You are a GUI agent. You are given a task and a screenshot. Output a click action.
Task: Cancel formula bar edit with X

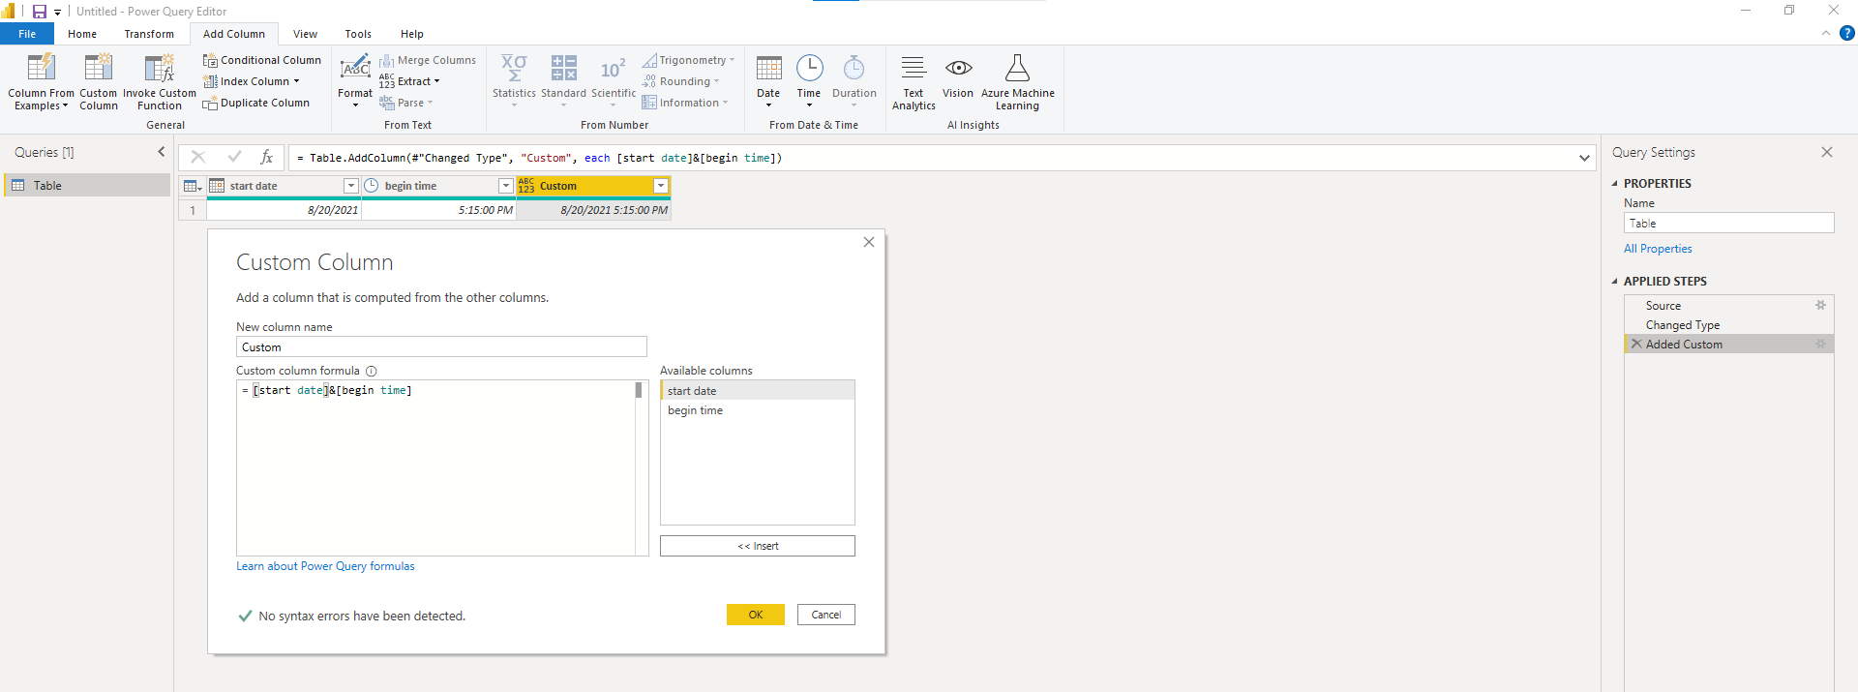click(x=198, y=157)
